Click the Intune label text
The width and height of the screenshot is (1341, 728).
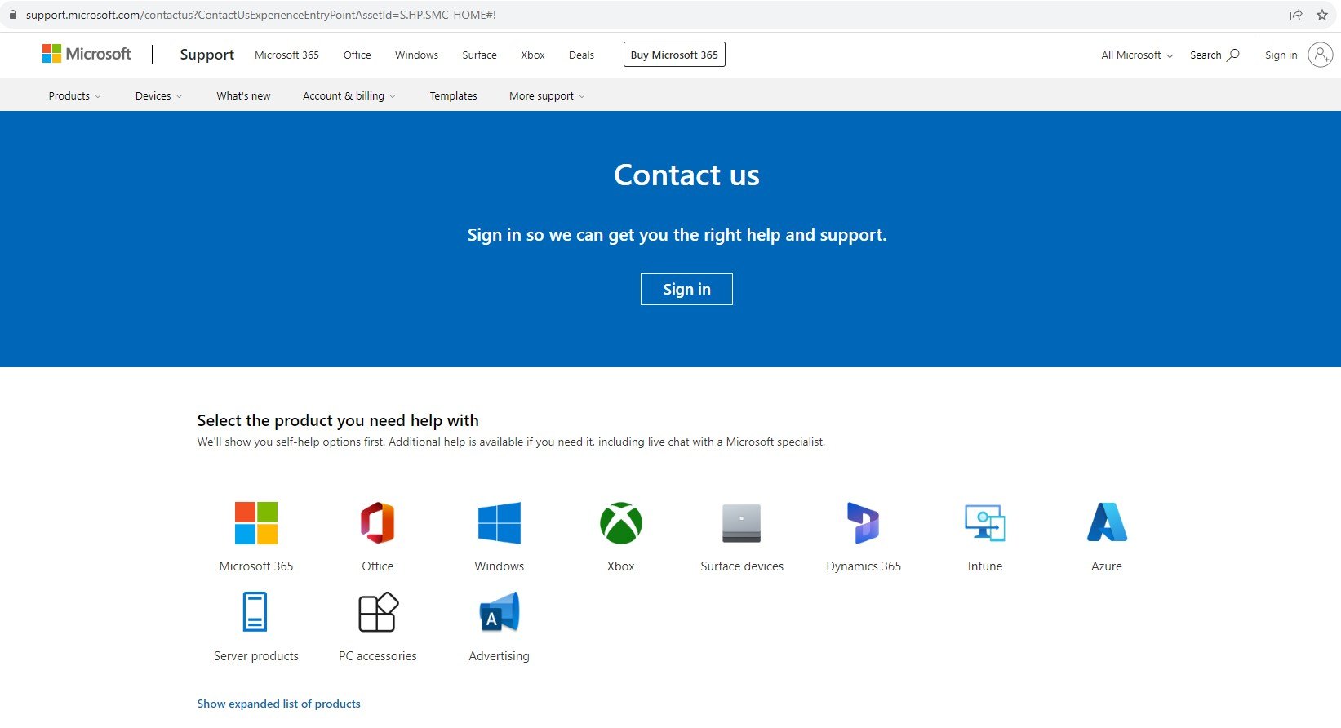click(985, 566)
